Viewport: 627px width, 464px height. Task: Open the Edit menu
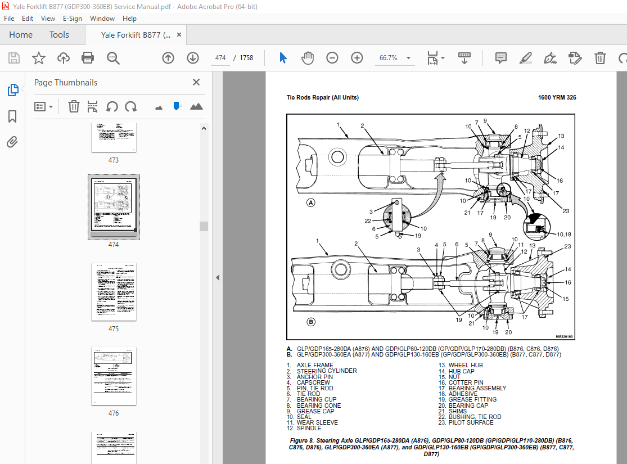pyautogui.click(x=27, y=19)
